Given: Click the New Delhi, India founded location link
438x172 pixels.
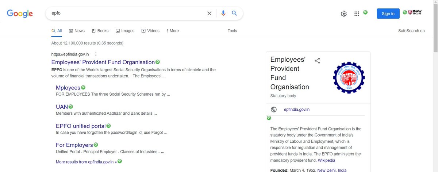Looking at the screenshot, I should [x=332, y=170].
